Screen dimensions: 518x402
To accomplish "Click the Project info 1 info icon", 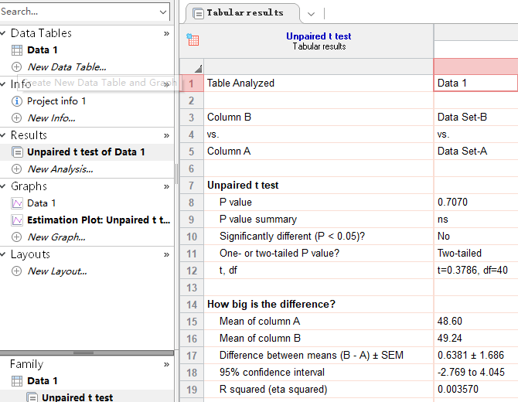I will pyautogui.click(x=17, y=101).
